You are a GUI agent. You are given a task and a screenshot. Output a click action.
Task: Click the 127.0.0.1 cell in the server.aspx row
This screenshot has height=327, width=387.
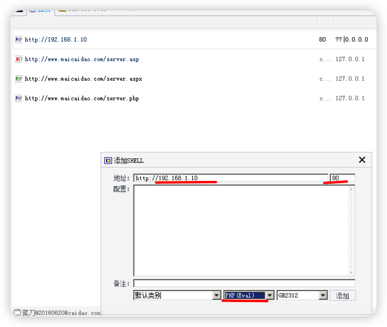[x=350, y=78]
